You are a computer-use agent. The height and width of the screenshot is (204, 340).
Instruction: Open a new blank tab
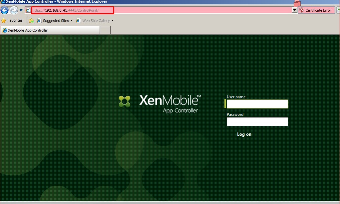coord(105,30)
